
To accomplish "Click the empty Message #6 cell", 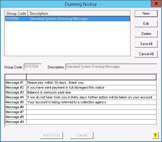I will point(91,107).
